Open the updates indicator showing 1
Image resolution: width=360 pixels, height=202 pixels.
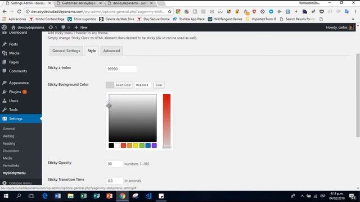pyautogui.click(x=53, y=27)
